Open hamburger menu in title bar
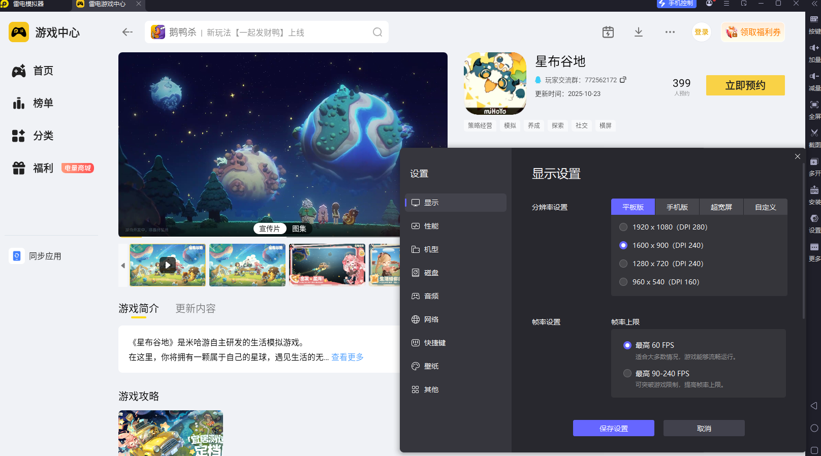 pos(727,4)
